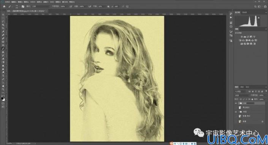
Task: Open collapsed Brushes panel icon
Action: click(x=231, y=32)
